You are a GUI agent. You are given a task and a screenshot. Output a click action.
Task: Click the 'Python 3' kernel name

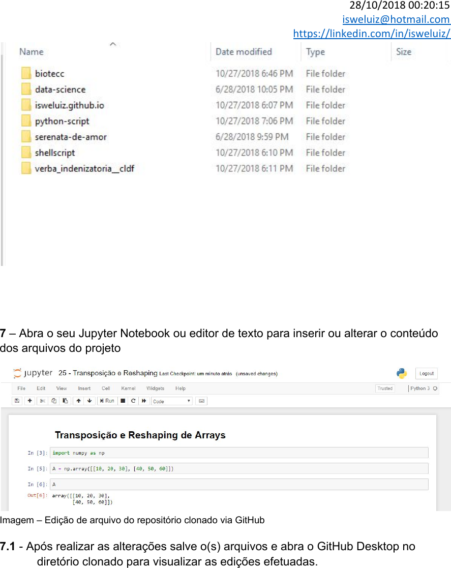(420, 388)
